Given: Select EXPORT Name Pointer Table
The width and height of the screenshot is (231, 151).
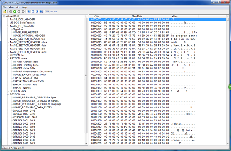Looking at the screenshot, I should [x=28, y=81].
